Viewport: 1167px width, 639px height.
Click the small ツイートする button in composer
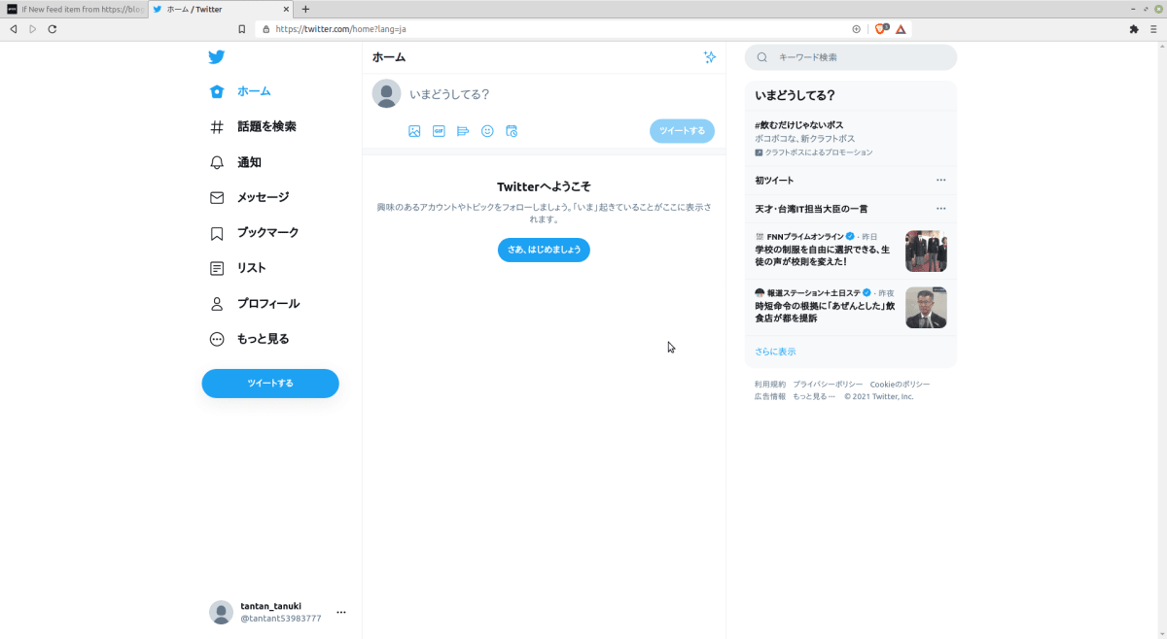(x=682, y=131)
